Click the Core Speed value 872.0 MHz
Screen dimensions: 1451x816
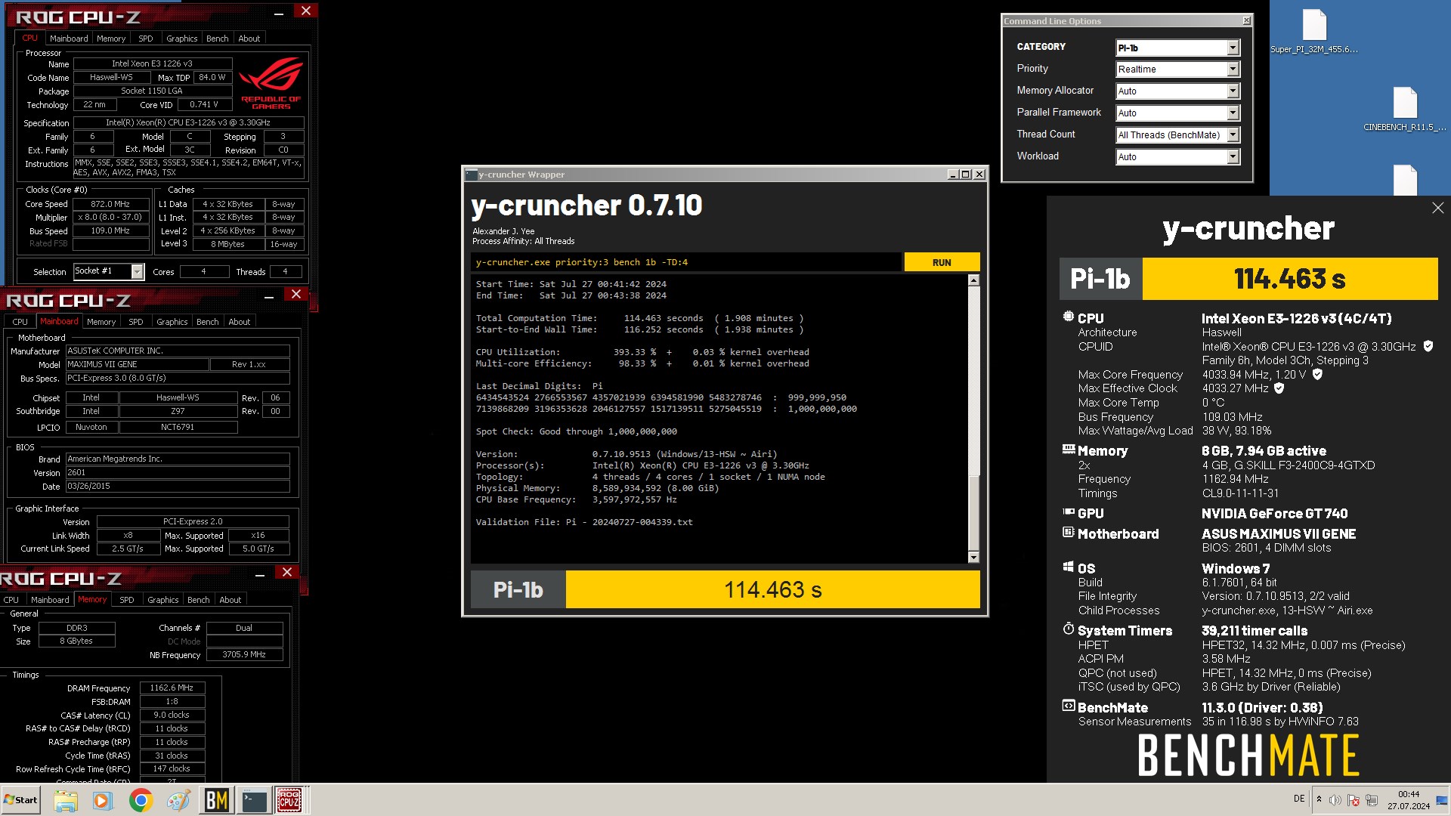tap(110, 204)
